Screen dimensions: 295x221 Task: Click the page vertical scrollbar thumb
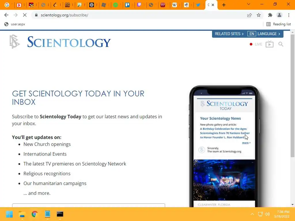pos(292,96)
